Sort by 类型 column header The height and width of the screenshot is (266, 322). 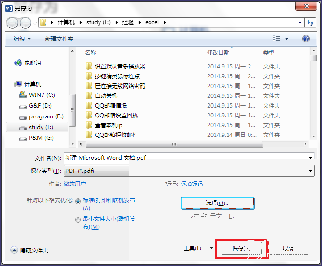pyautogui.click(x=268, y=53)
